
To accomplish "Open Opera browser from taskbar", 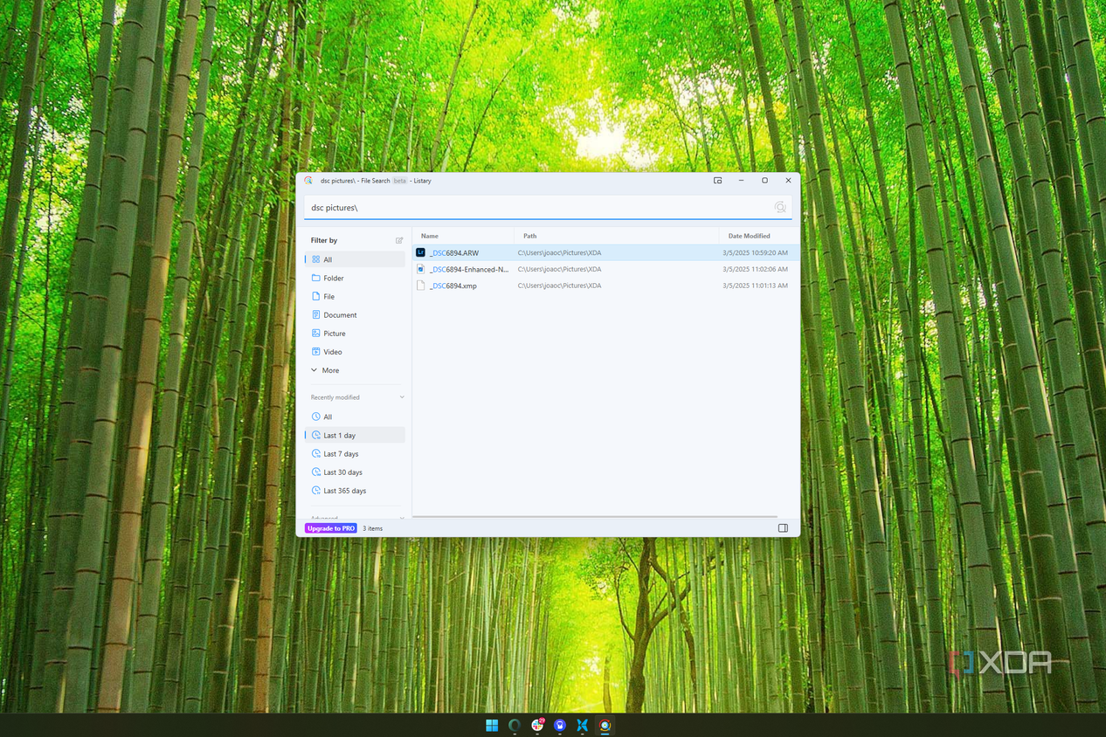I will pyautogui.click(x=515, y=726).
